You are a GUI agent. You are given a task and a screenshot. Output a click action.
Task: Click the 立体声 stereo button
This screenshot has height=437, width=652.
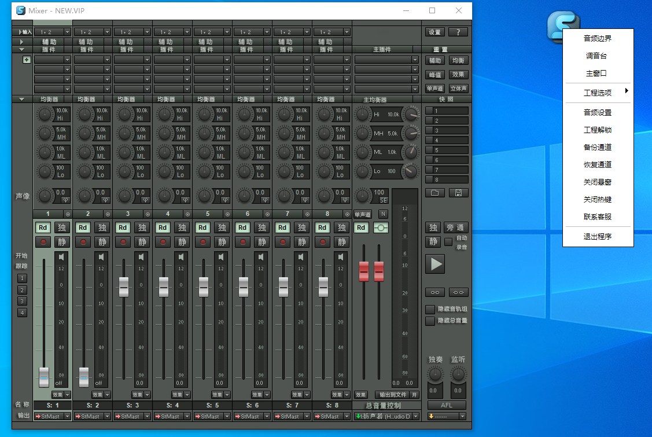pyautogui.click(x=458, y=89)
